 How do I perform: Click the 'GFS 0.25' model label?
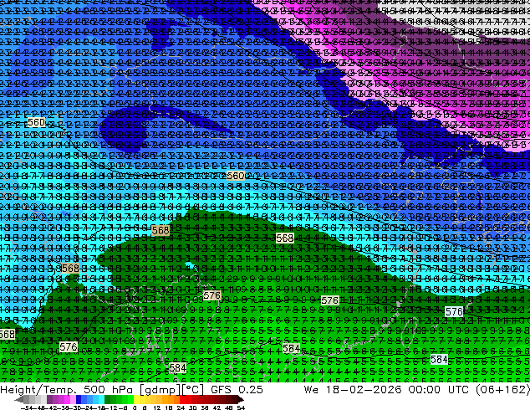(x=237, y=389)
